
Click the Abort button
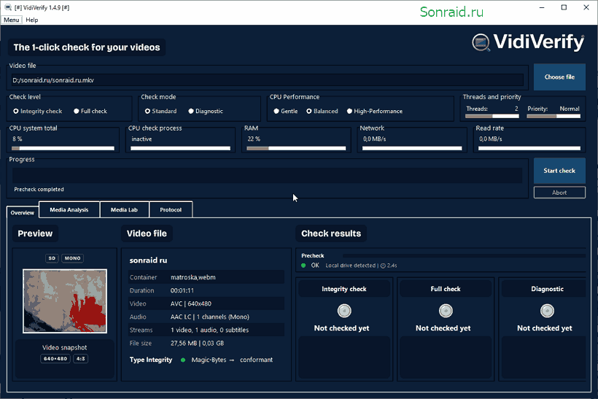559,193
